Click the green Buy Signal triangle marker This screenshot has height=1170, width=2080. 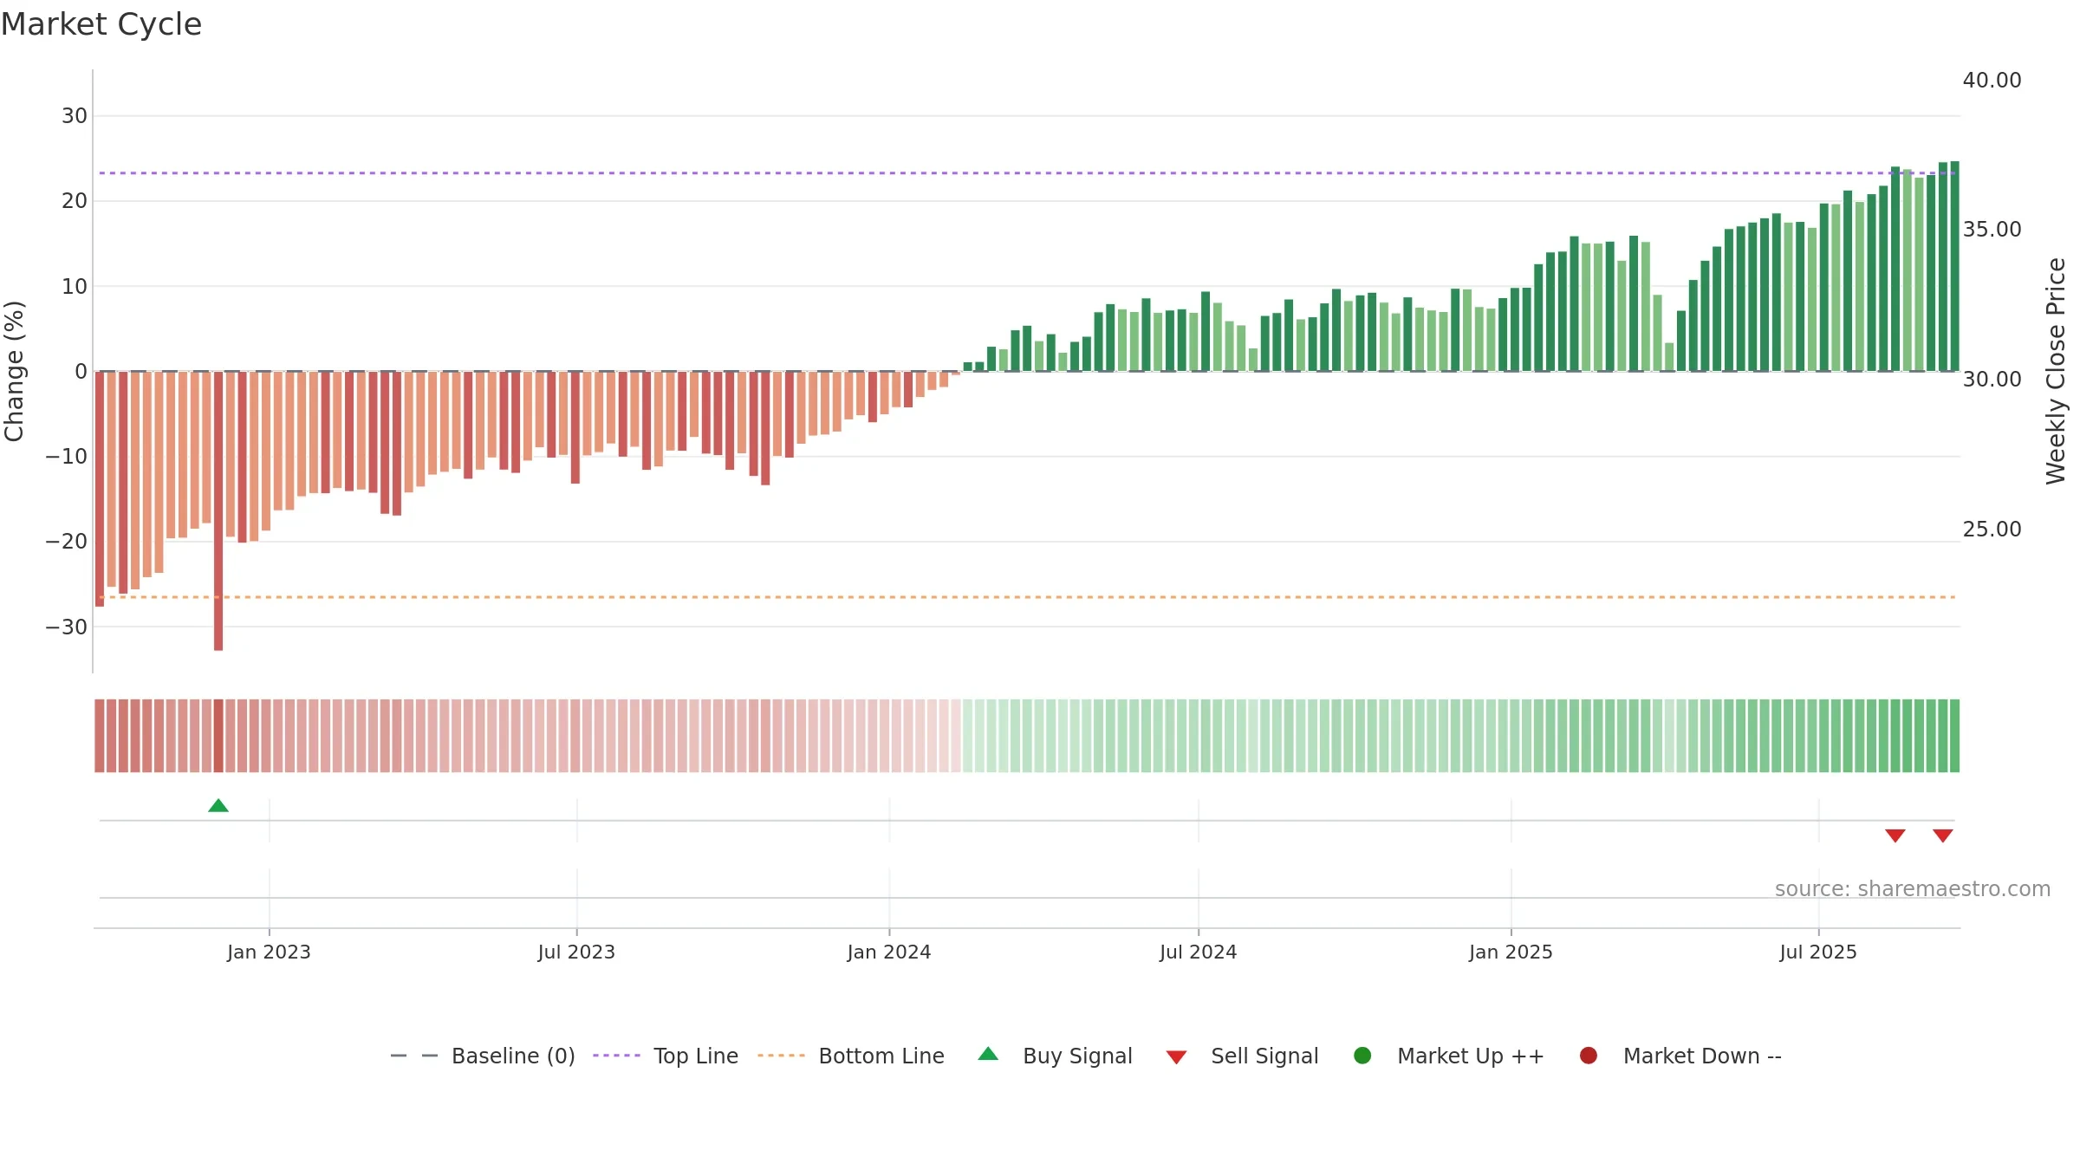(x=218, y=806)
